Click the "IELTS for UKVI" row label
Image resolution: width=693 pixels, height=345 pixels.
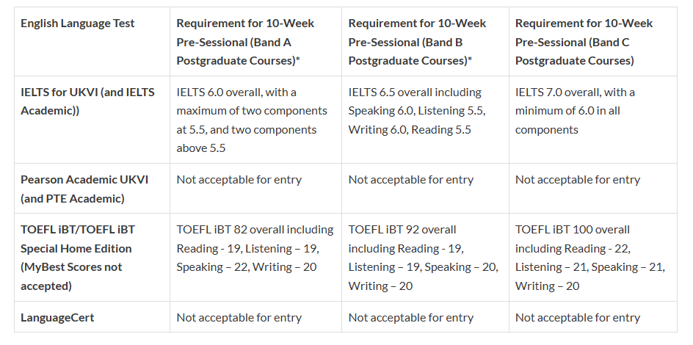87,101
